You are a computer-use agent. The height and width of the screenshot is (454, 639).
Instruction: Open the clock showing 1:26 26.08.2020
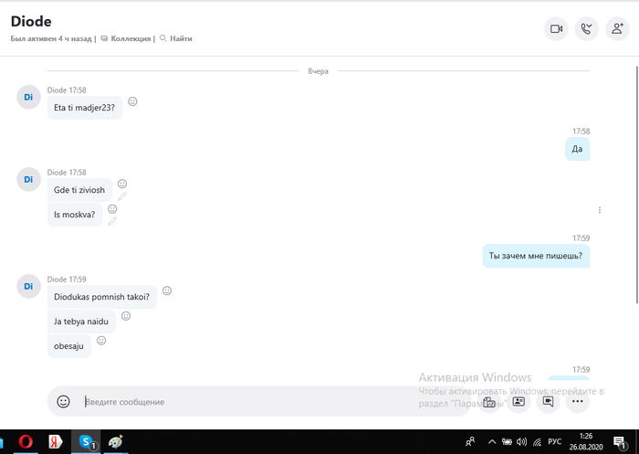pyautogui.click(x=586, y=442)
